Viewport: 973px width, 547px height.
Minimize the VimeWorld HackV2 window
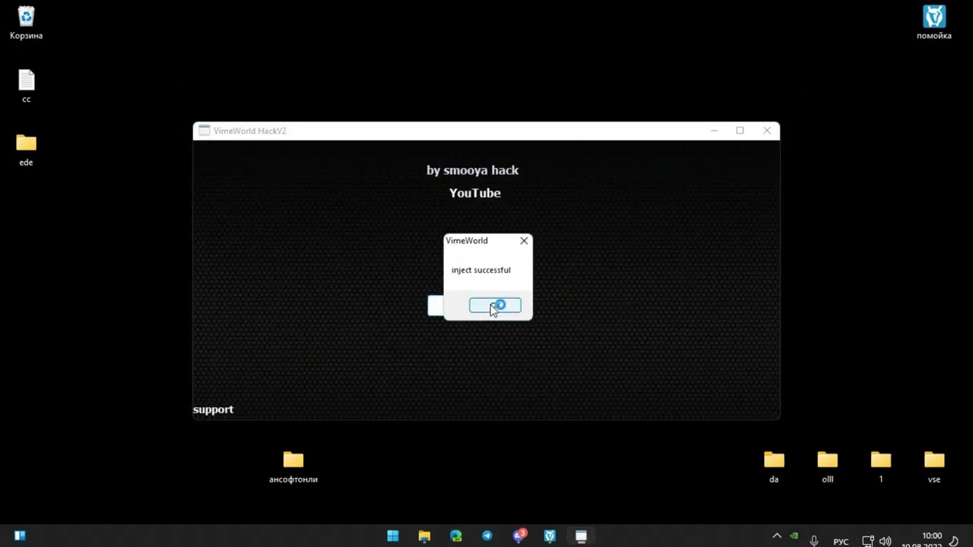click(714, 131)
